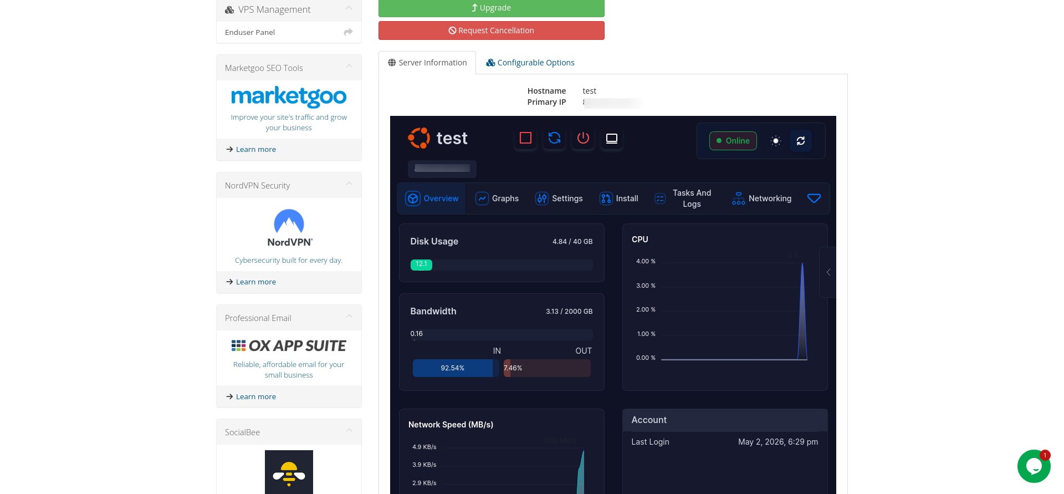Click Learn more under OX App Suite

point(256,396)
